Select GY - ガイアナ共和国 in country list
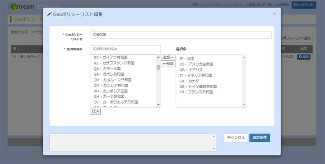Viewport: 325px width, 164px height. 111,58
